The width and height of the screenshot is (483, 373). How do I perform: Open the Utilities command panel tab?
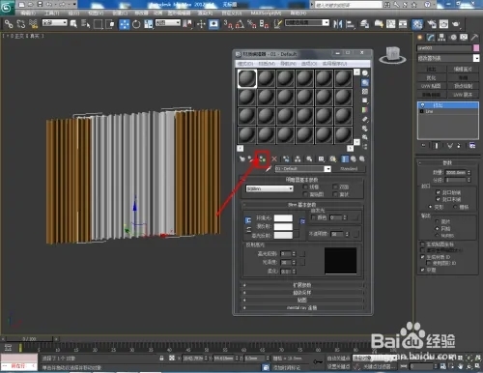474,38
